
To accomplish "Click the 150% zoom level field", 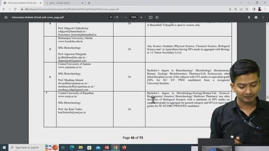I will [x=134, y=17].
